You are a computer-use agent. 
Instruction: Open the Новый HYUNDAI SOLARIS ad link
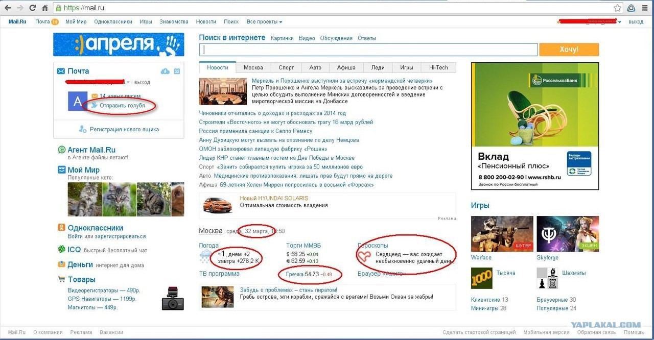tap(274, 198)
